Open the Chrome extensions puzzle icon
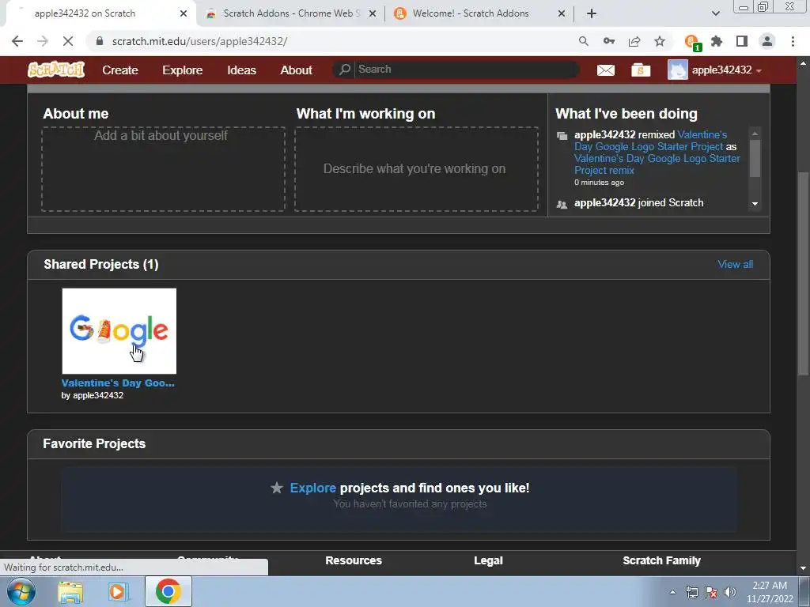 717,41
